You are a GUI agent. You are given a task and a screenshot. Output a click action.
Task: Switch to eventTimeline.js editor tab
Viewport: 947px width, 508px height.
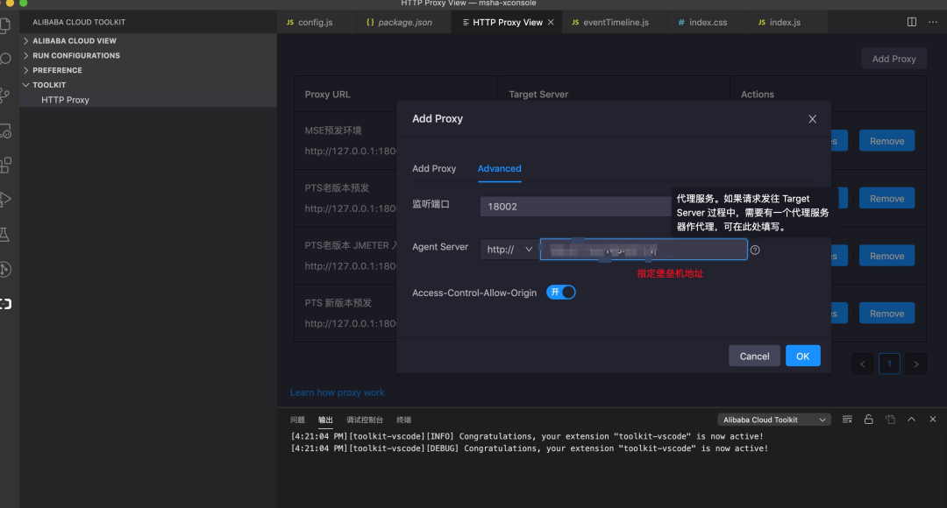point(615,22)
